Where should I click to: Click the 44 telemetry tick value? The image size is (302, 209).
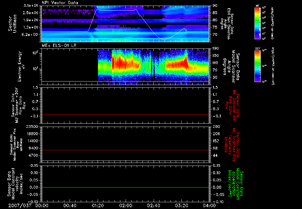[x=215, y=155]
